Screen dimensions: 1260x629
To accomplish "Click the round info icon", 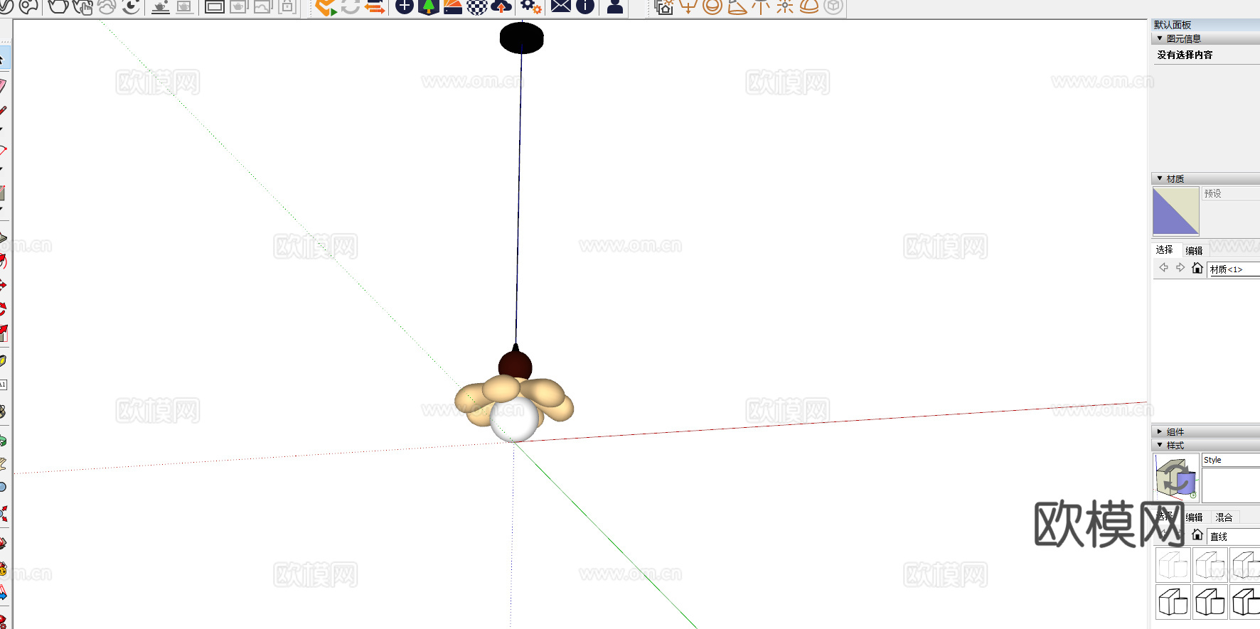I will 585,7.
